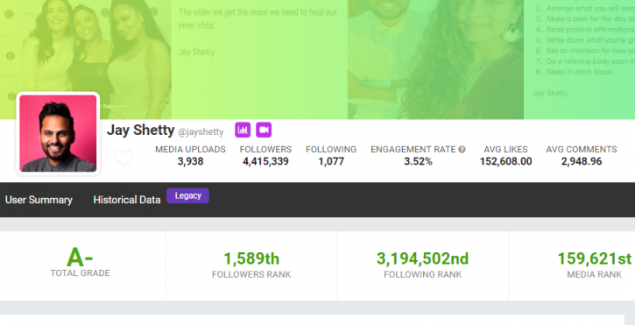Viewport: 635px width, 325px height.
Task: Open the numbered sleep tips list post
Action: point(579,60)
